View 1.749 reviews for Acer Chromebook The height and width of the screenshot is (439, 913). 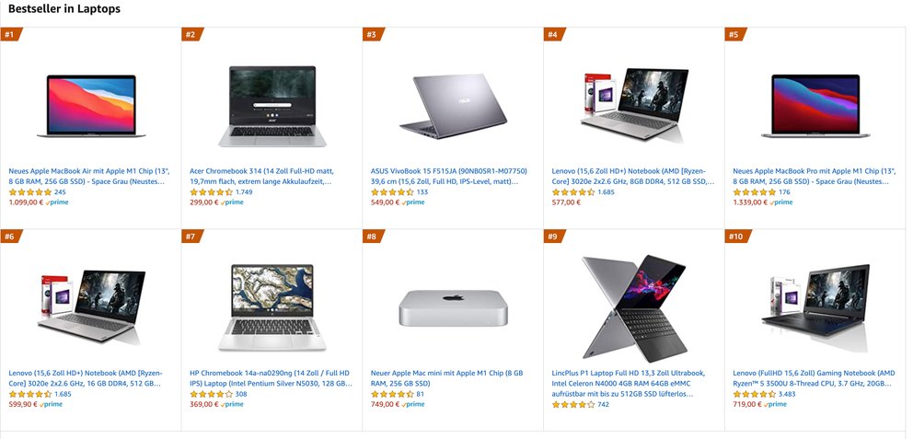(x=244, y=192)
